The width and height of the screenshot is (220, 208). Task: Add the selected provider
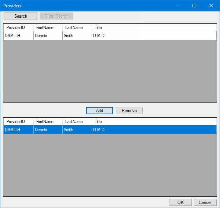[x=99, y=111]
